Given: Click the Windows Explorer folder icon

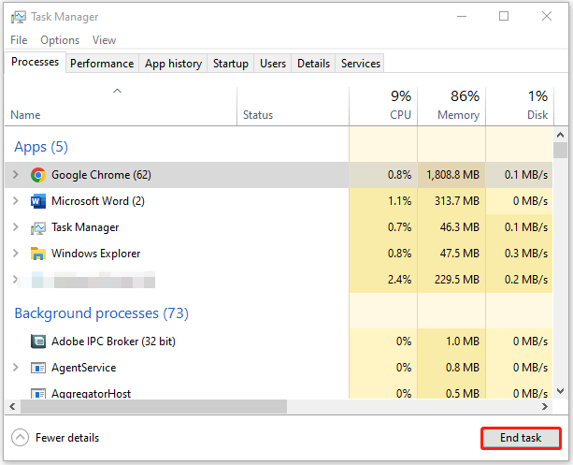Looking at the screenshot, I should [x=38, y=254].
